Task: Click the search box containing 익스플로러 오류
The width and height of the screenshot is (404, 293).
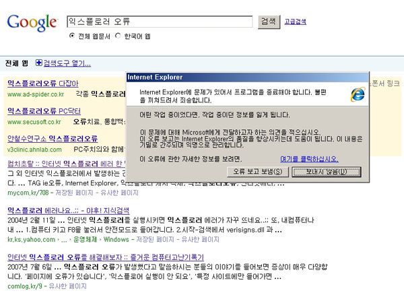Action: pyautogui.click(x=160, y=22)
